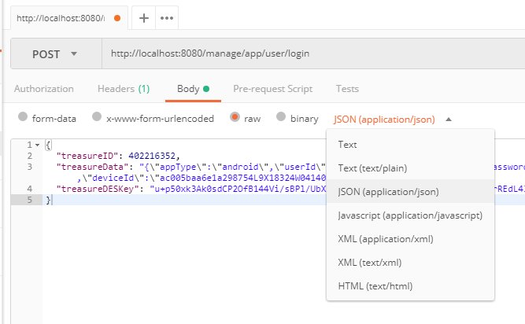Select the x-www-form-urlencoded radio button

97,116
